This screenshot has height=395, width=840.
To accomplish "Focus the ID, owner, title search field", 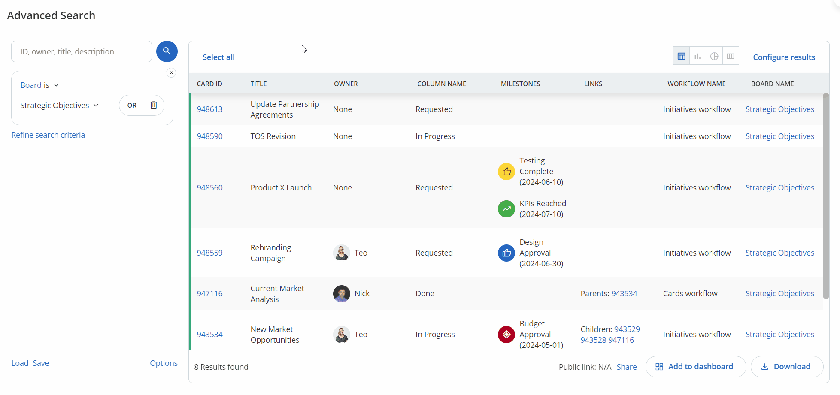I will (x=82, y=51).
